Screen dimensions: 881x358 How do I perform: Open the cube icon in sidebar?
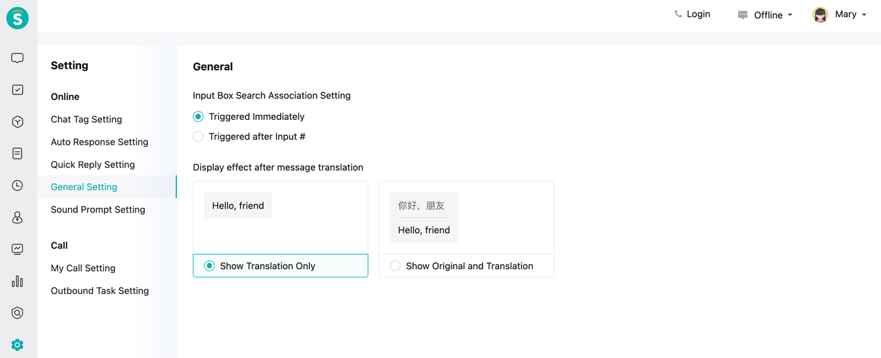tap(18, 122)
